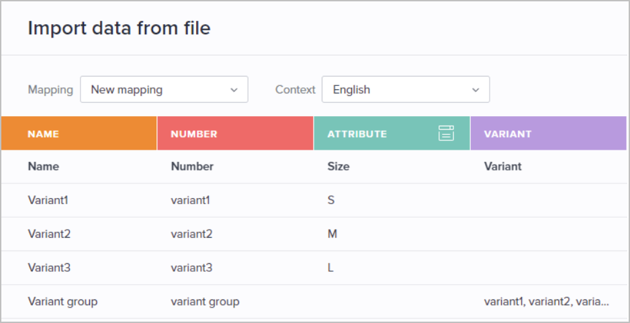630x323 pixels.
Task: Click the truncated variant list cell
Action: [547, 302]
